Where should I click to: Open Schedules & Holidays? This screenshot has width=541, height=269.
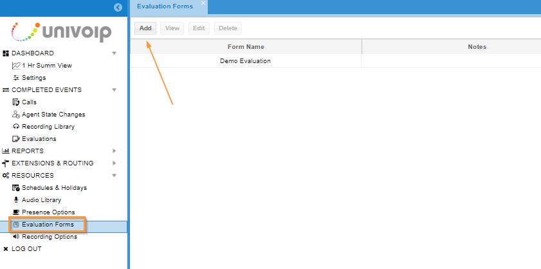pos(55,188)
